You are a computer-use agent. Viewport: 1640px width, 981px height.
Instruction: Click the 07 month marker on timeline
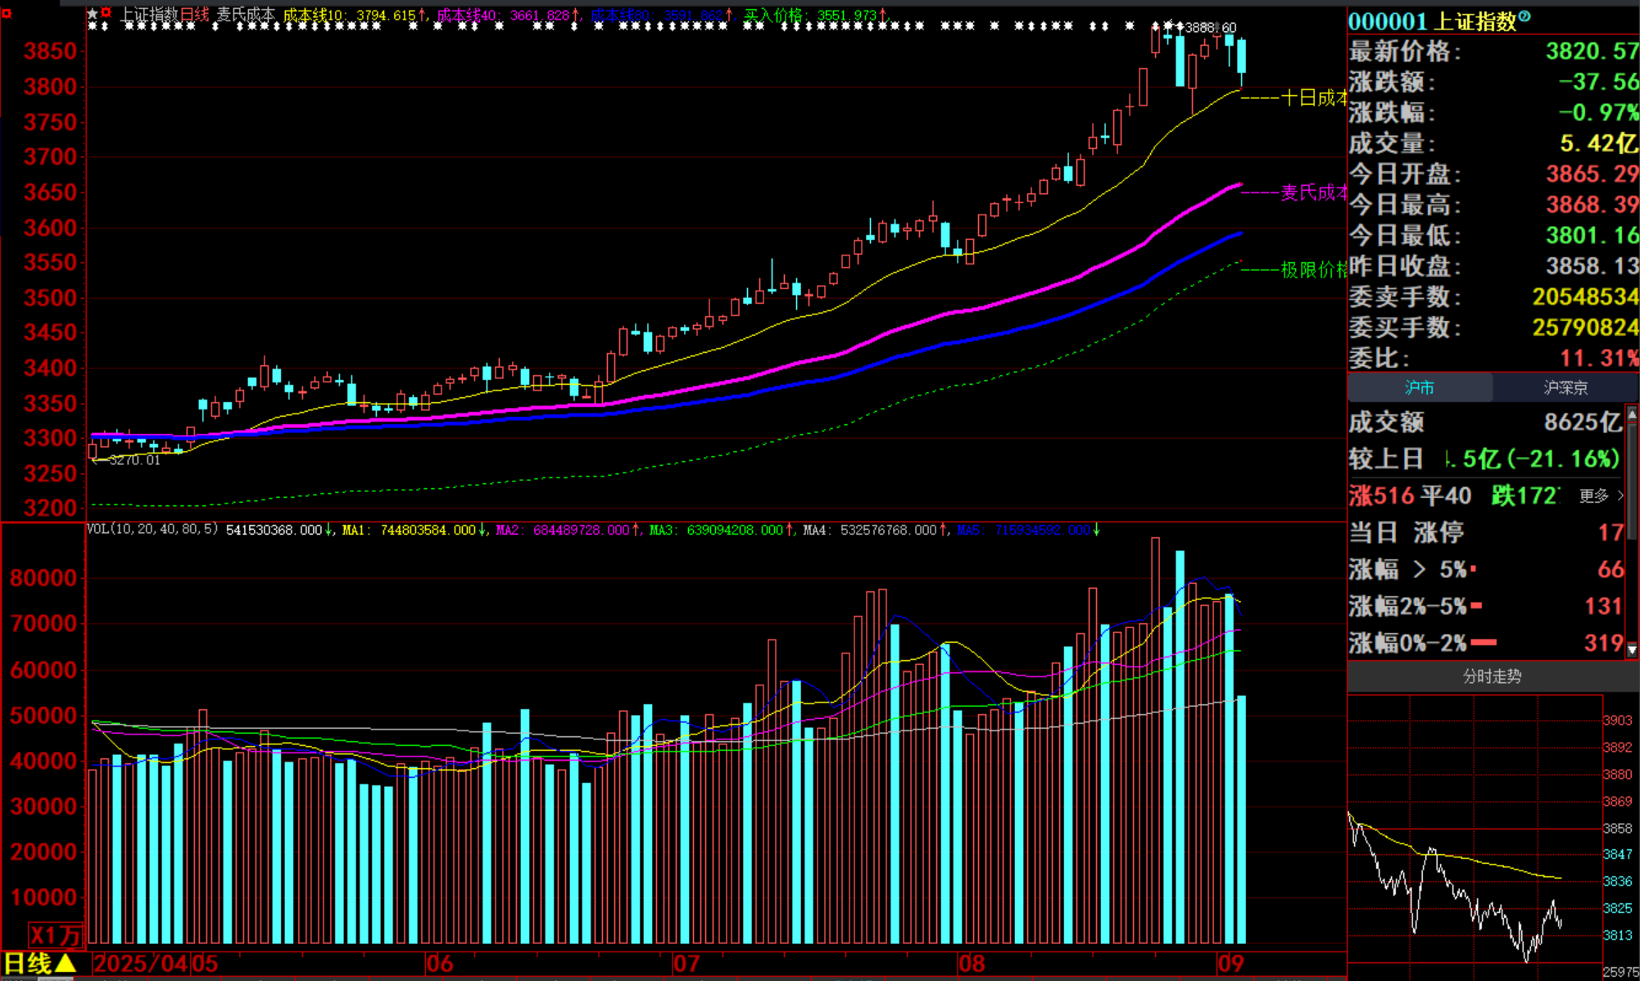686,964
